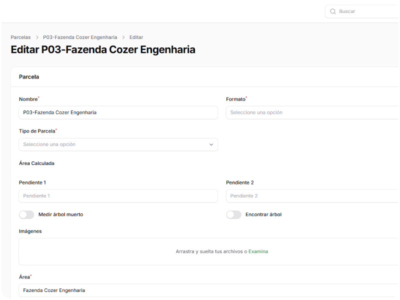Toggle the Encontrar árbol switch
Image resolution: width=400 pixels, height=300 pixels.
233,214
